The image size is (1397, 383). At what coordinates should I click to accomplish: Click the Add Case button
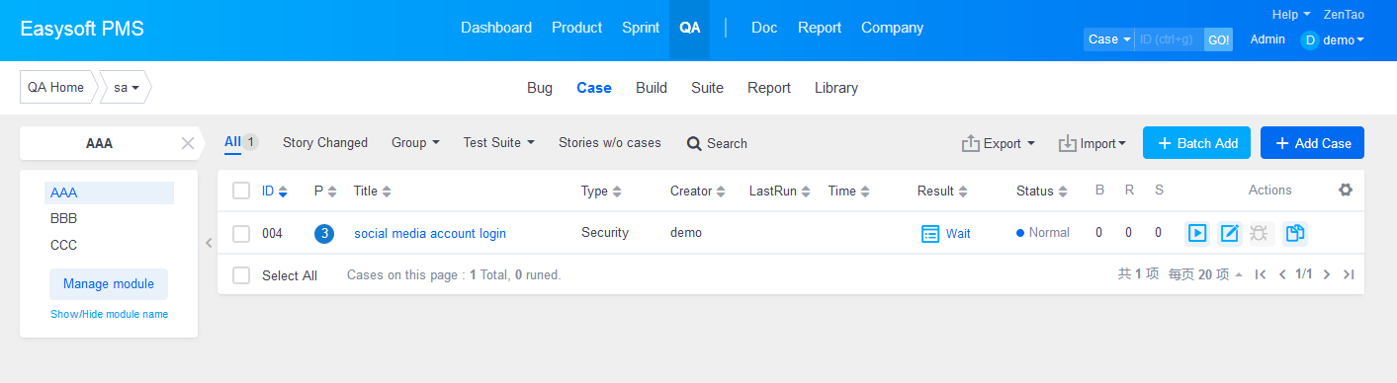pyautogui.click(x=1312, y=143)
